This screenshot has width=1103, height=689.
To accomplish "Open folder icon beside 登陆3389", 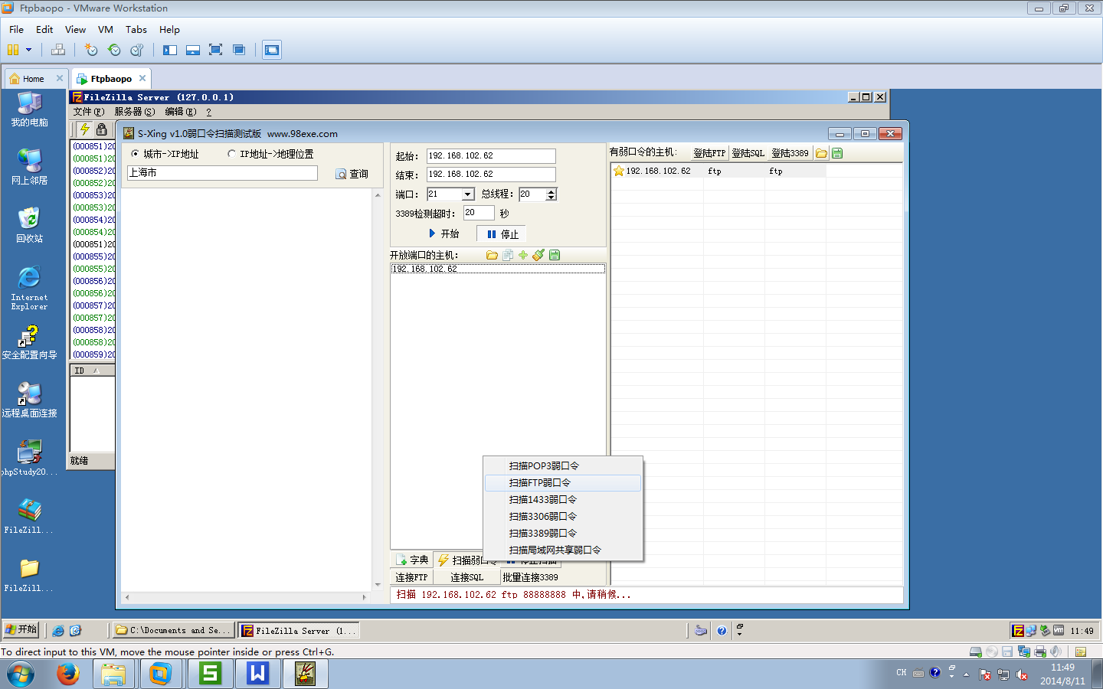I will tap(821, 153).
